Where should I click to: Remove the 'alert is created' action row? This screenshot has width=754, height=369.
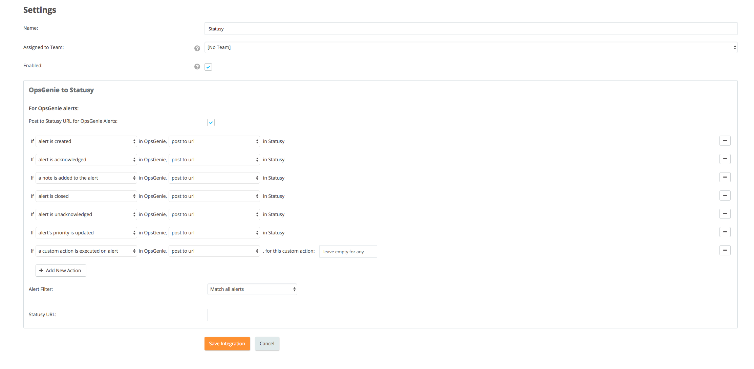tap(725, 141)
